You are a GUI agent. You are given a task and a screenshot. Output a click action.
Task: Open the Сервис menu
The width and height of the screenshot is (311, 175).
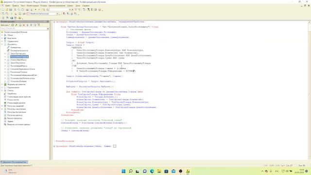coord(70,6)
